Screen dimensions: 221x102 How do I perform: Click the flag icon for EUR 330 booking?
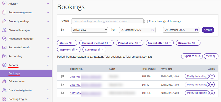pos(62,76)
